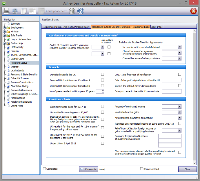The image size is (200, 181).
Task: Select Miscellaneous in navigation tree
Action: tap(18, 98)
